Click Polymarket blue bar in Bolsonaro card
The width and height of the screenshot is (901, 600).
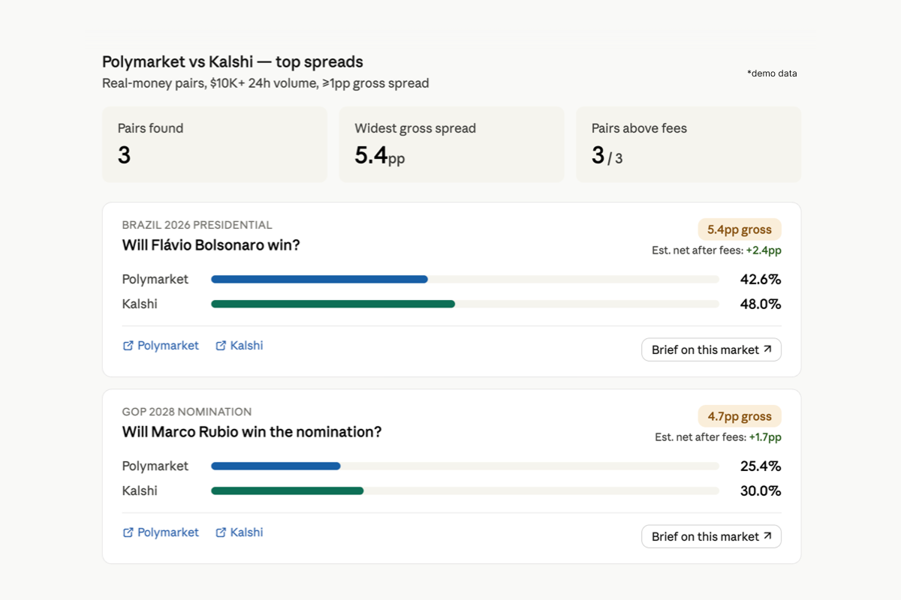319,279
